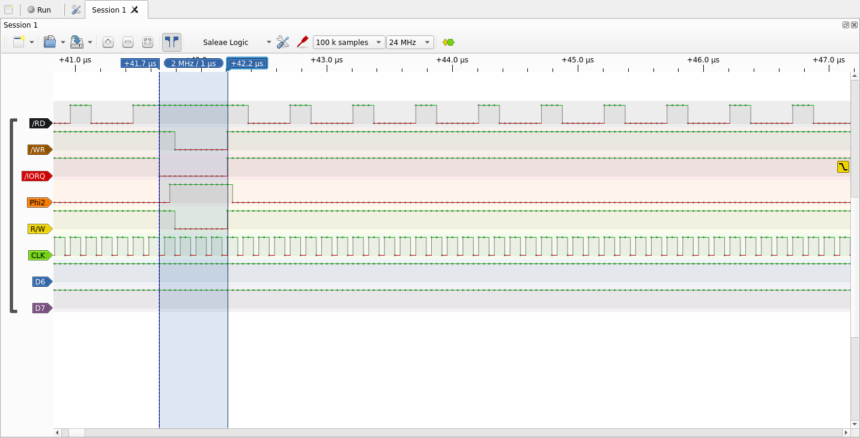Click the falling-edge trigger marker on /IORQ
This screenshot has width=860, height=438.
tap(843, 167)
